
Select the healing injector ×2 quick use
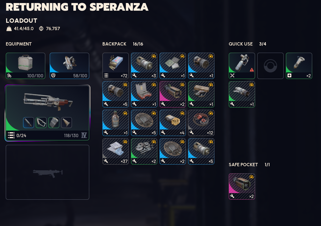pos(299,66)
